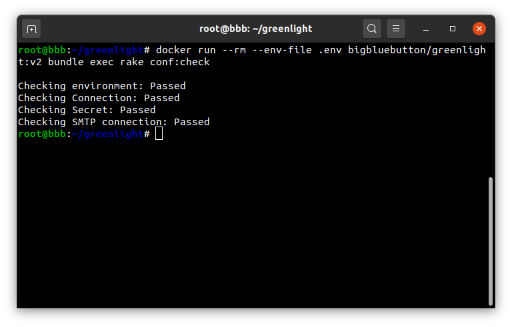Open the terminal search tool
Image resolution: width=512 pixels, height=327 pixels.
(x=371, y=29)
